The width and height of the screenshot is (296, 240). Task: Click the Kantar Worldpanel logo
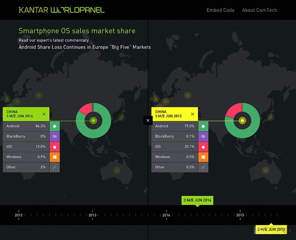click(x=62, y=10)
